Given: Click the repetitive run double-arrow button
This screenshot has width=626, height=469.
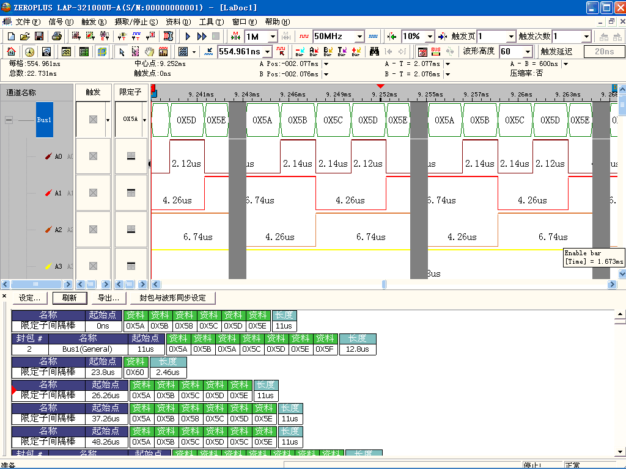Looking at the screenshot, I should [x=202, y=37].
